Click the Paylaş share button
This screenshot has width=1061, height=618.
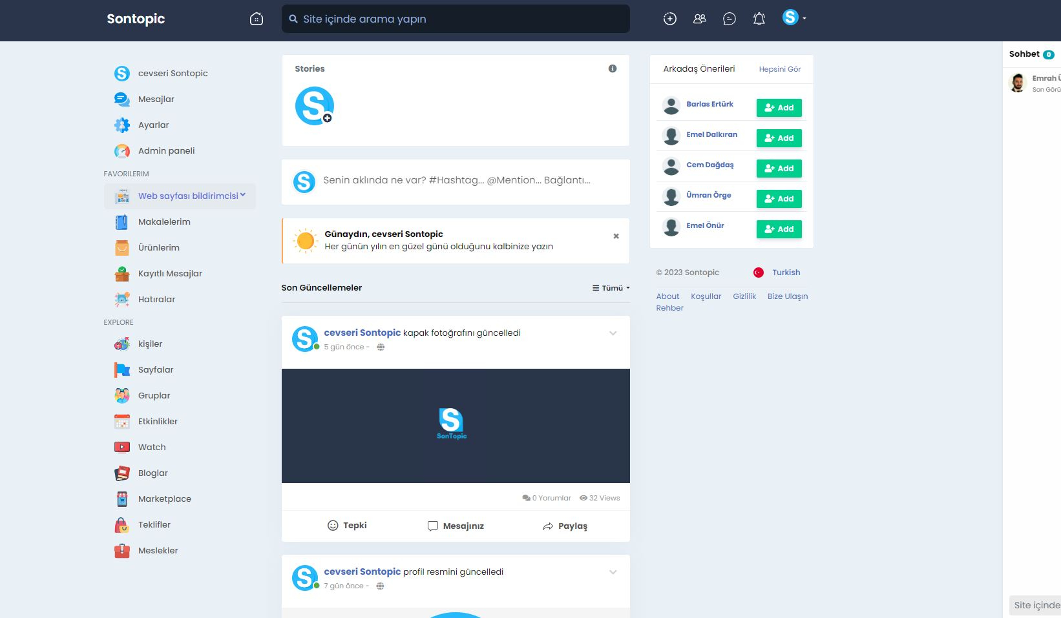click(565, 526)
